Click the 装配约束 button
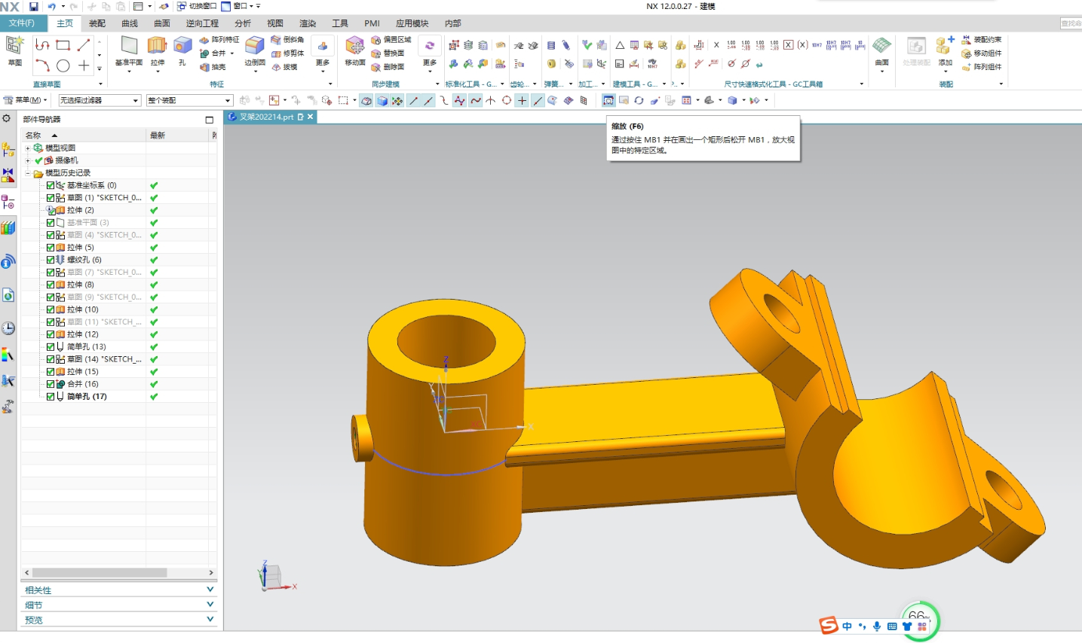 [982, 40]
